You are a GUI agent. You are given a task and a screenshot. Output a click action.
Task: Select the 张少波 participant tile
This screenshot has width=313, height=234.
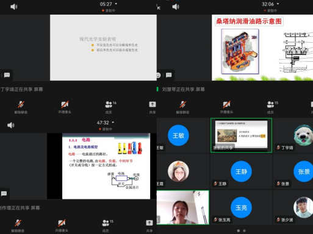point(293,207)
